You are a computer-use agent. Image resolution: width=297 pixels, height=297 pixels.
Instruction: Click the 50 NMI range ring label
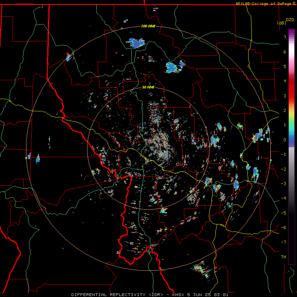pyautogui.click(x=148, y=87)
